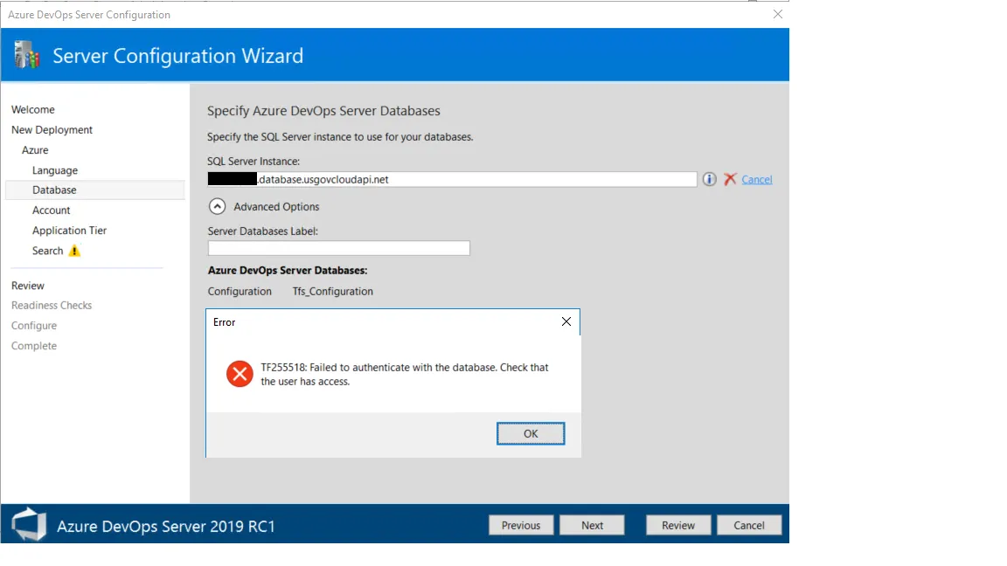The image size is (1007, 566).
Task: Advance with the Next button
Action: (x=592, y=525)
